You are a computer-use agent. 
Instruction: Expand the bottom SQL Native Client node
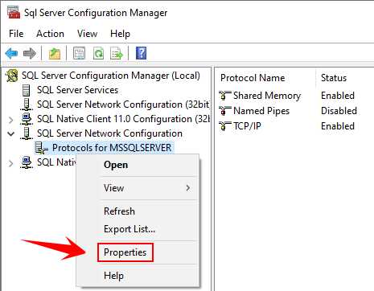11,163
